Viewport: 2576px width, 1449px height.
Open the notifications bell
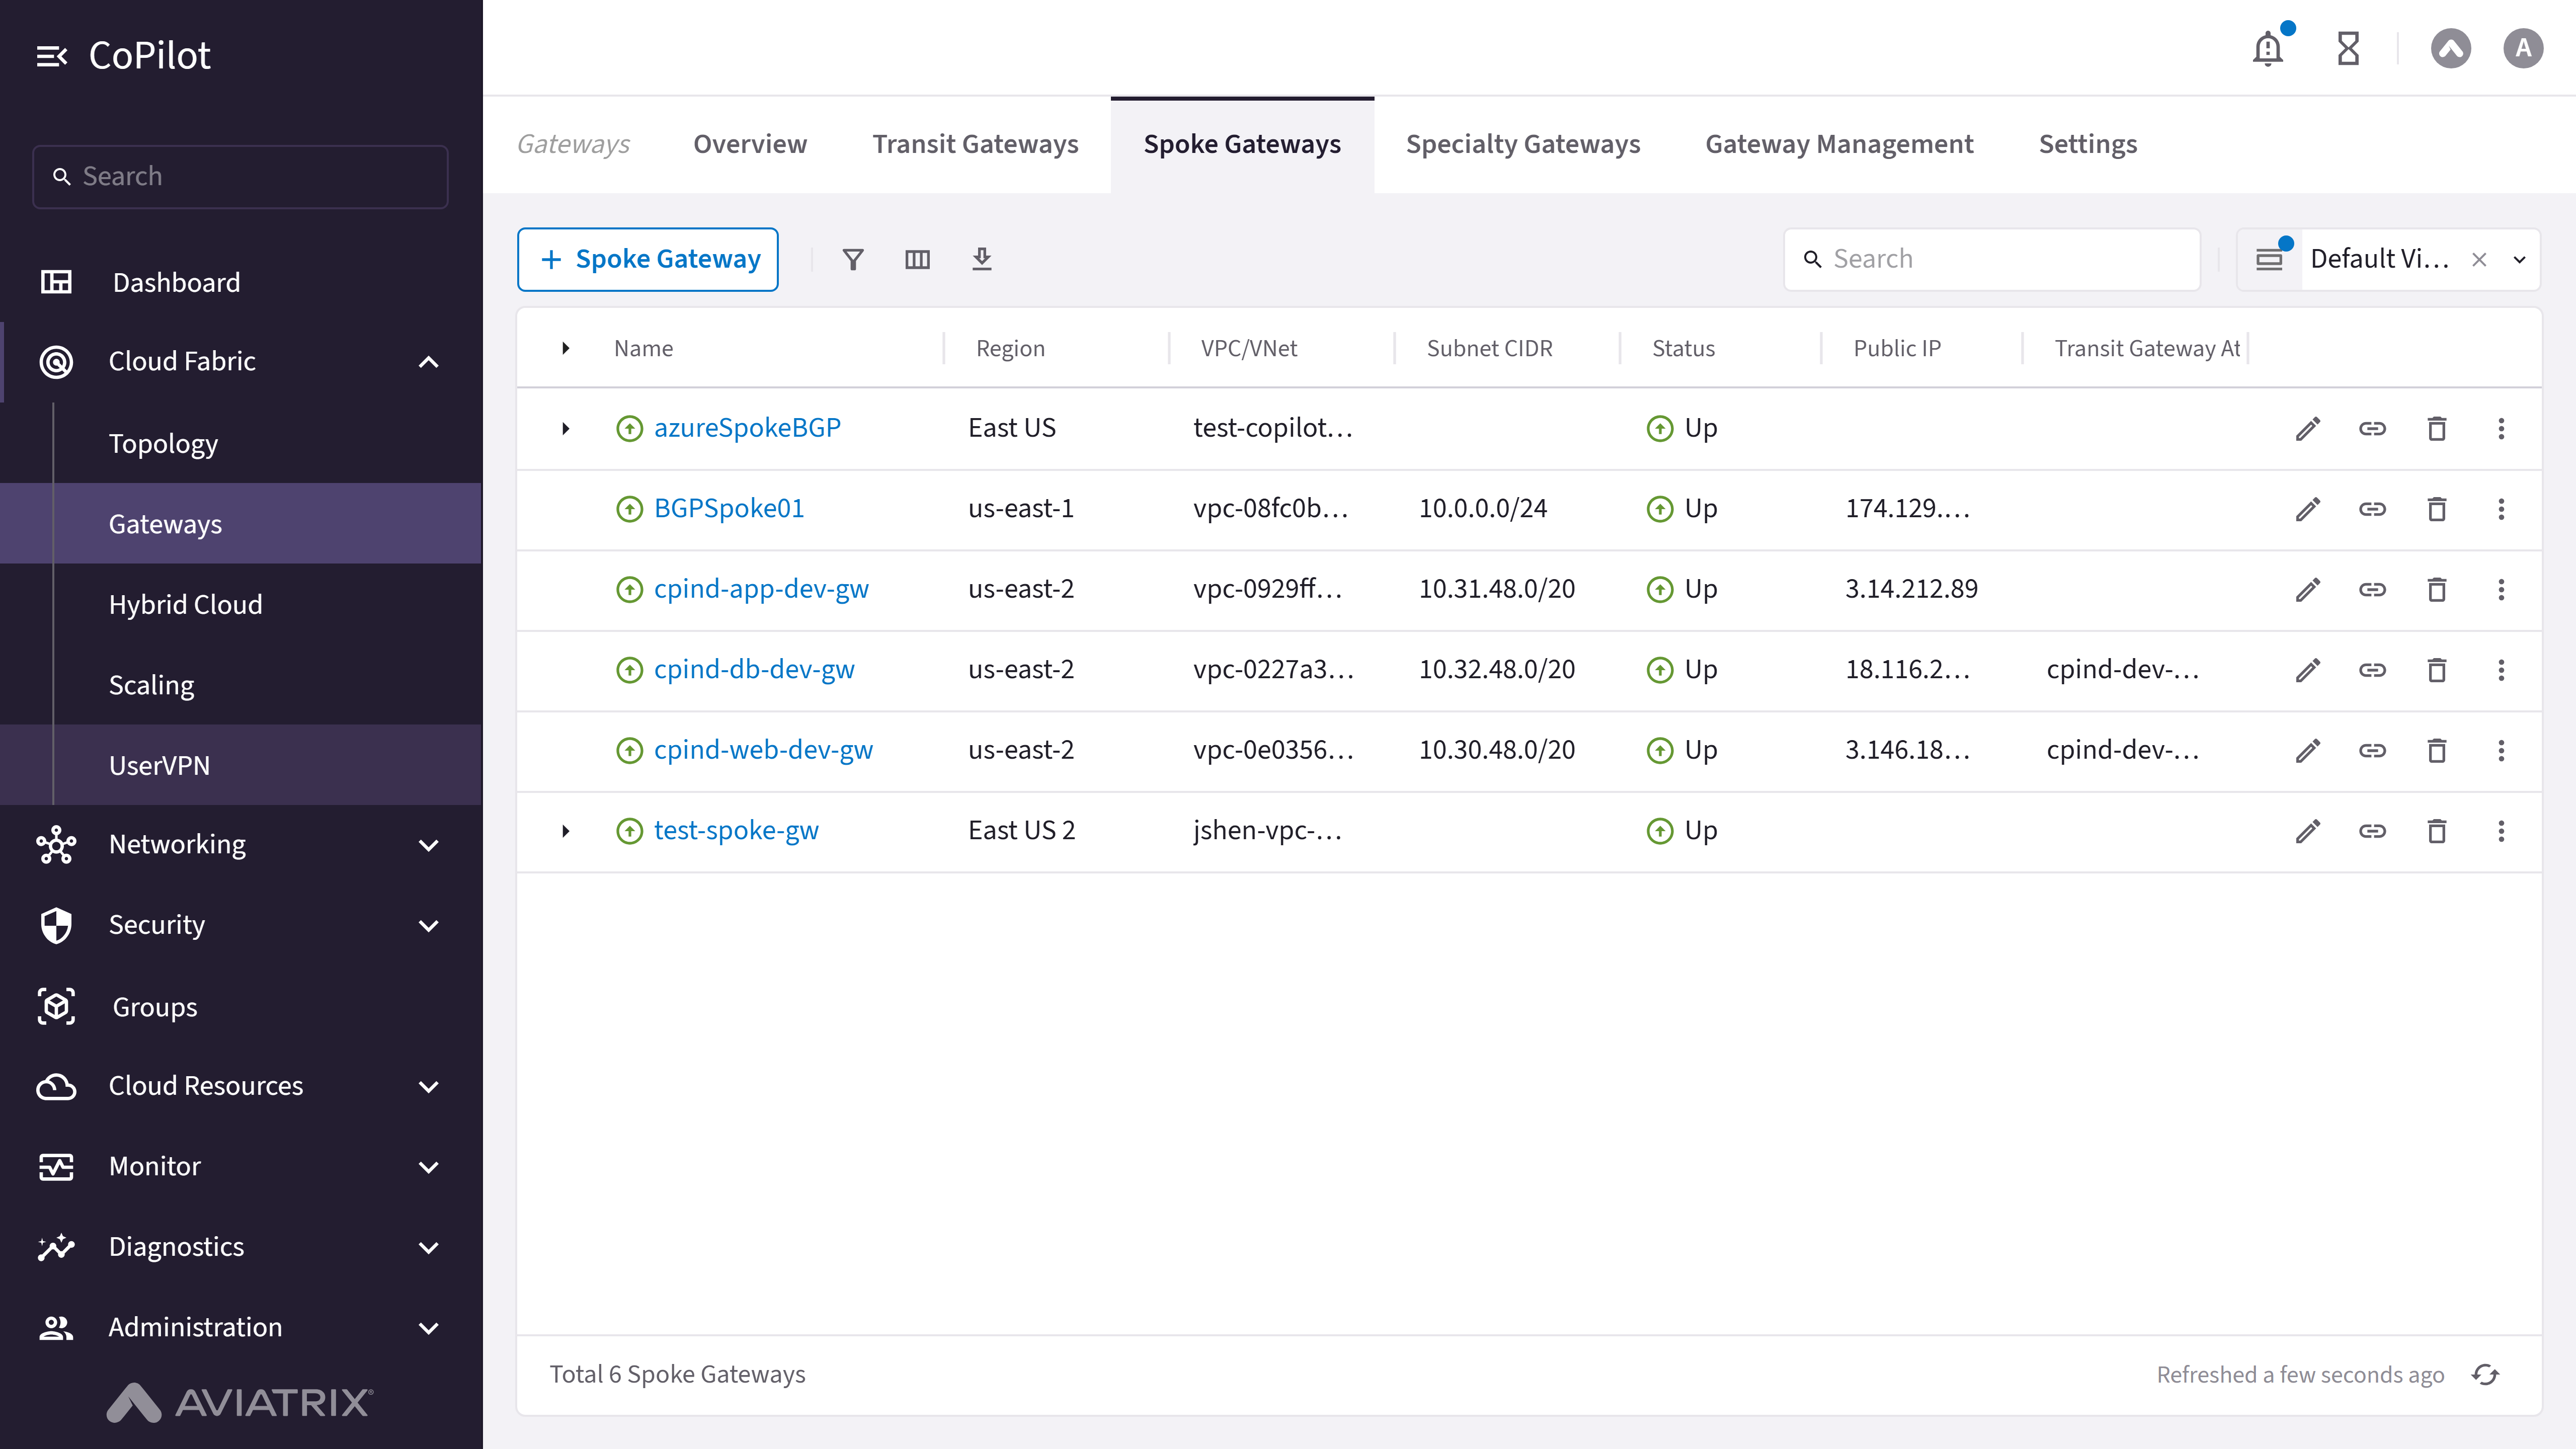(x=2268, y=48)
